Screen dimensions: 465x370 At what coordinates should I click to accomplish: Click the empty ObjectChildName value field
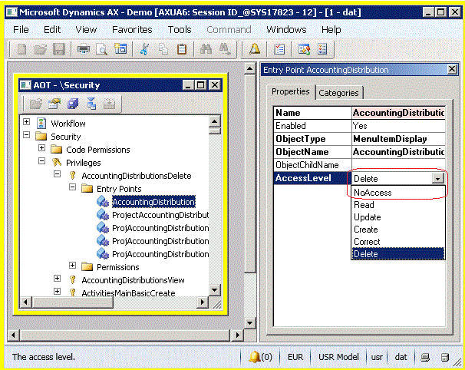coord(398,165)
